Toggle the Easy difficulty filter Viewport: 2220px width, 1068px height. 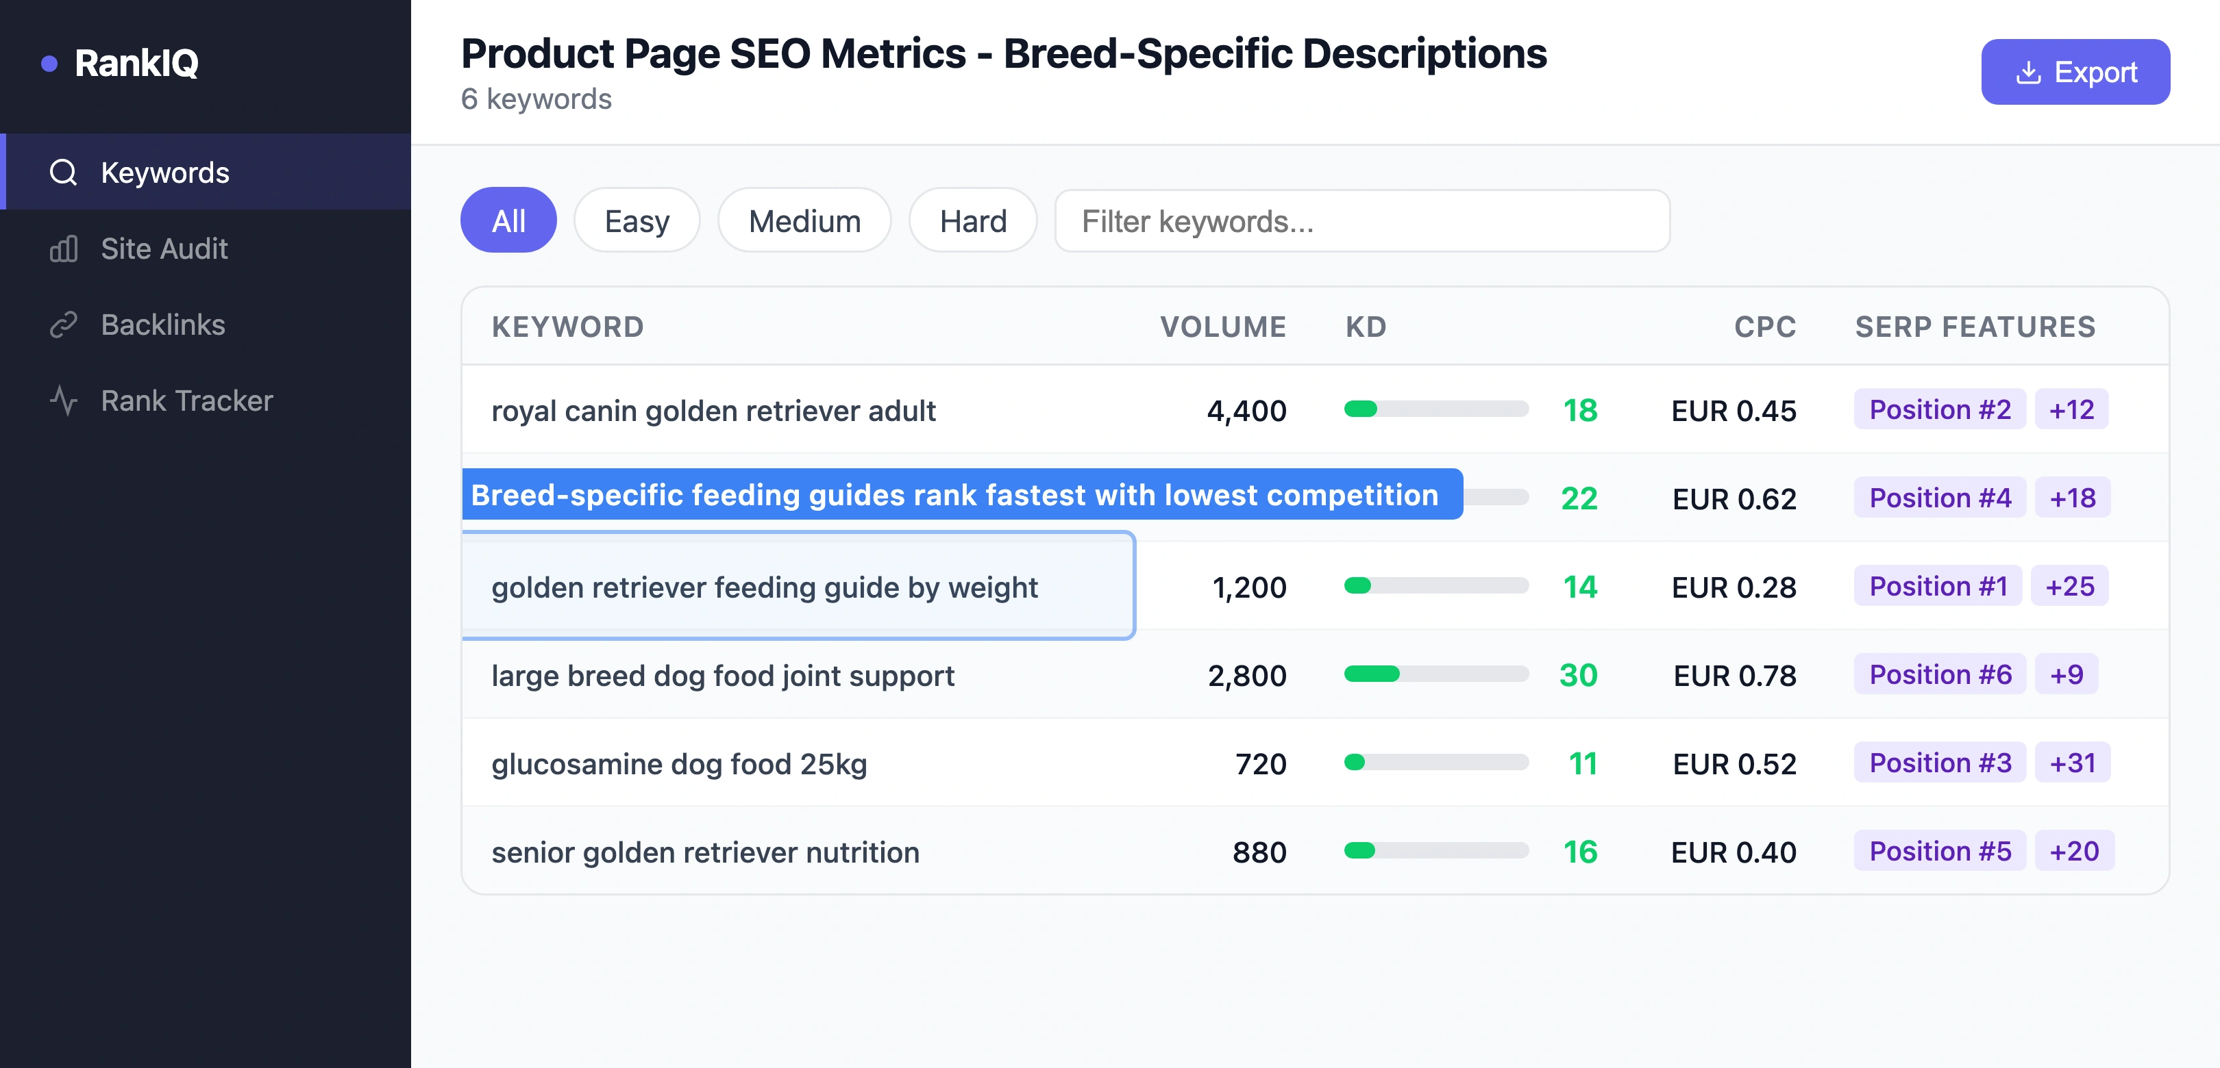(x=636, y=220)
